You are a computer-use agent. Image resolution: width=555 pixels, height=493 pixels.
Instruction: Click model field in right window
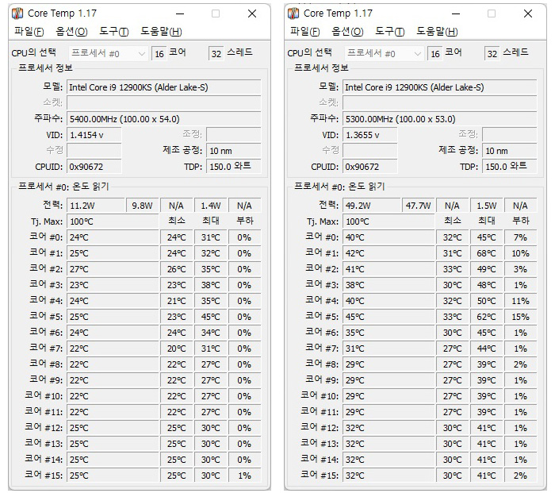439,87
